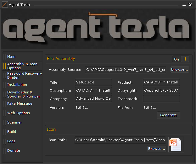Click the Icon Path input field
This screenshot has height=164, width=196.
coord(120,140)
